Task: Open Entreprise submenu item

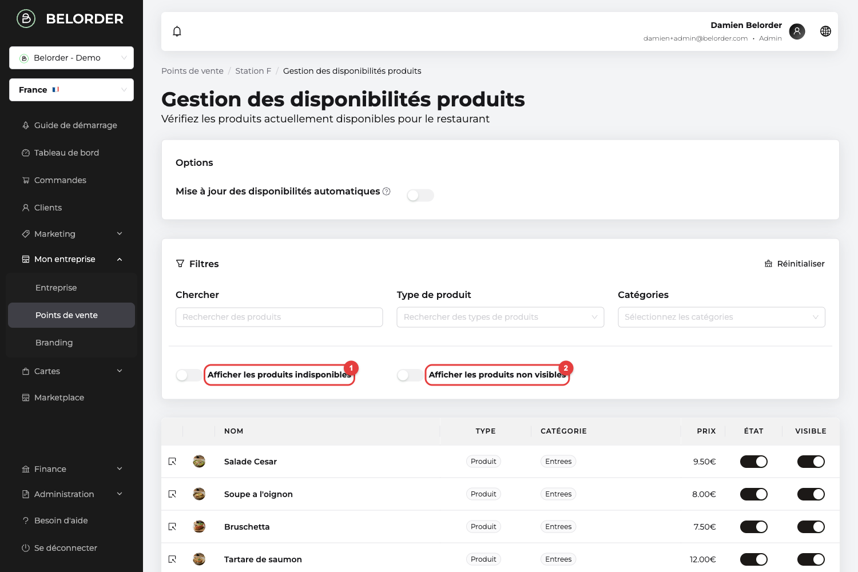Action: 71,288
